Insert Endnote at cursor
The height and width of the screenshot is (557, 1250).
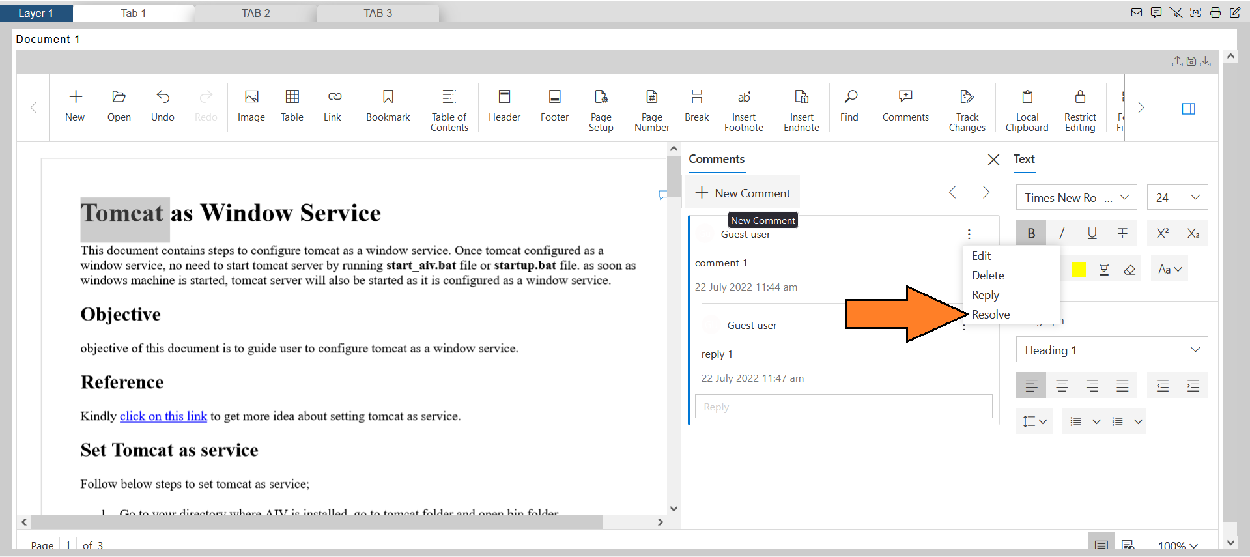802,110
